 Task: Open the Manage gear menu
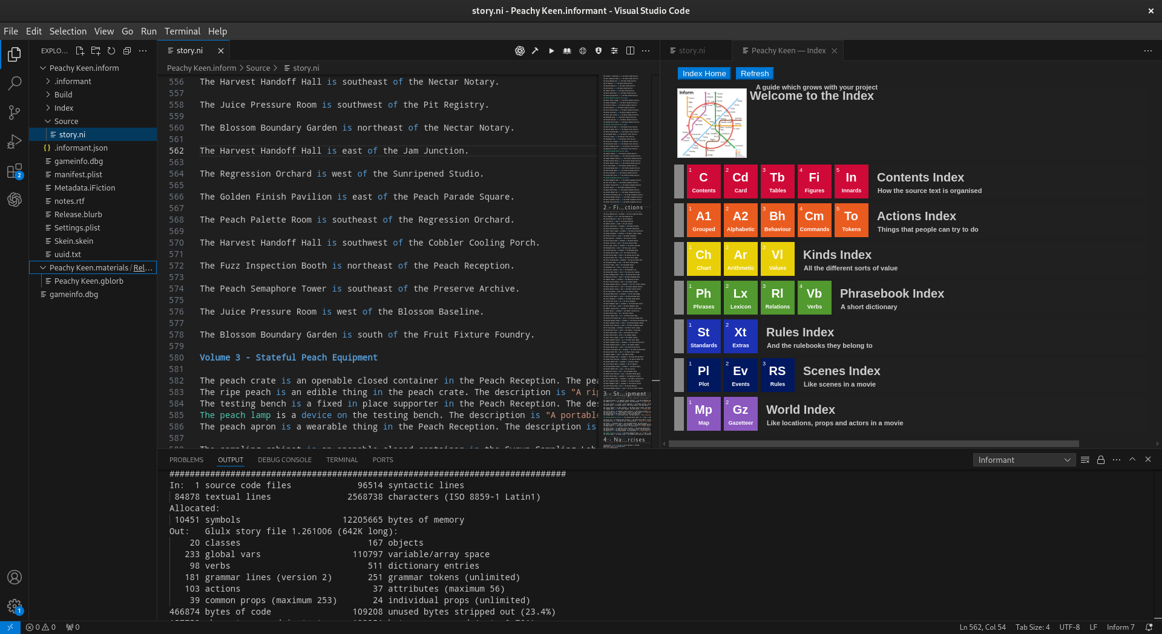(x=15, y=606)
